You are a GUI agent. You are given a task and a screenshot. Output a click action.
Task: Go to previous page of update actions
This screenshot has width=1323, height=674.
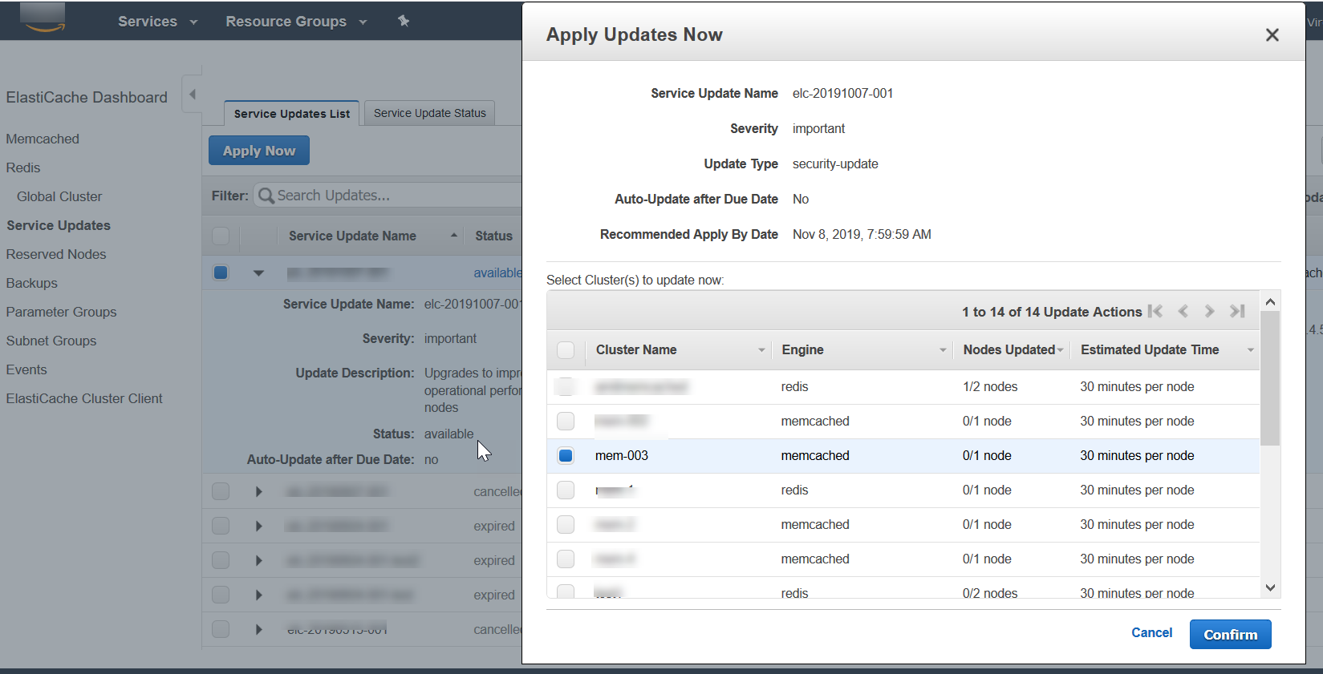pyautogui.click(x=1183, y=312)
